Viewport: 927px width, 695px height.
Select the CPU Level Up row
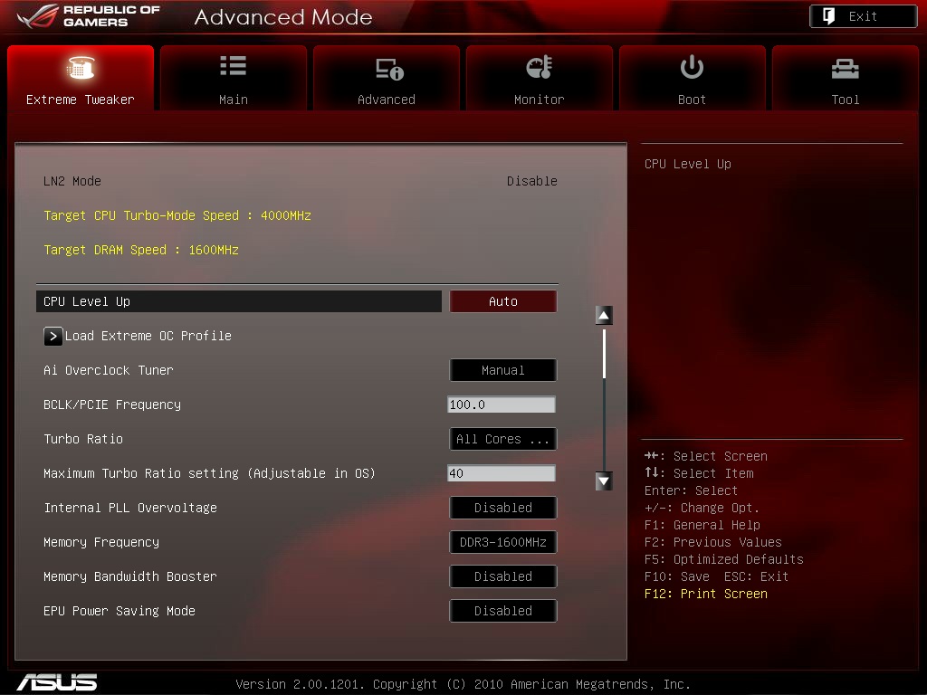(239, 301)
